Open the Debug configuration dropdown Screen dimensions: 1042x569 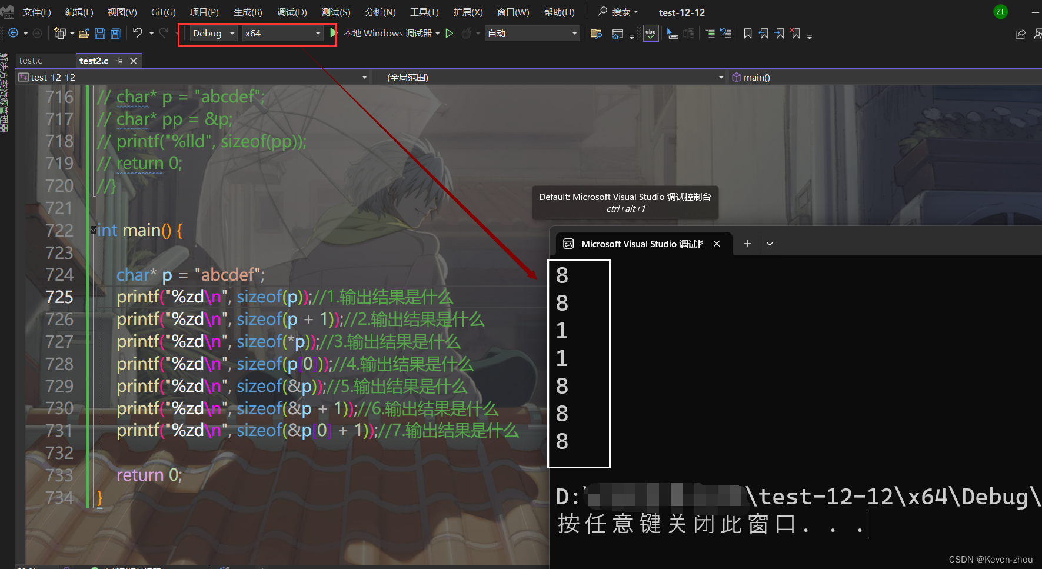(x=214, y=34)
